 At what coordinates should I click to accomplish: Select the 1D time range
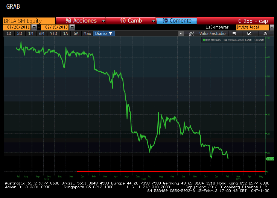(9, 33)
